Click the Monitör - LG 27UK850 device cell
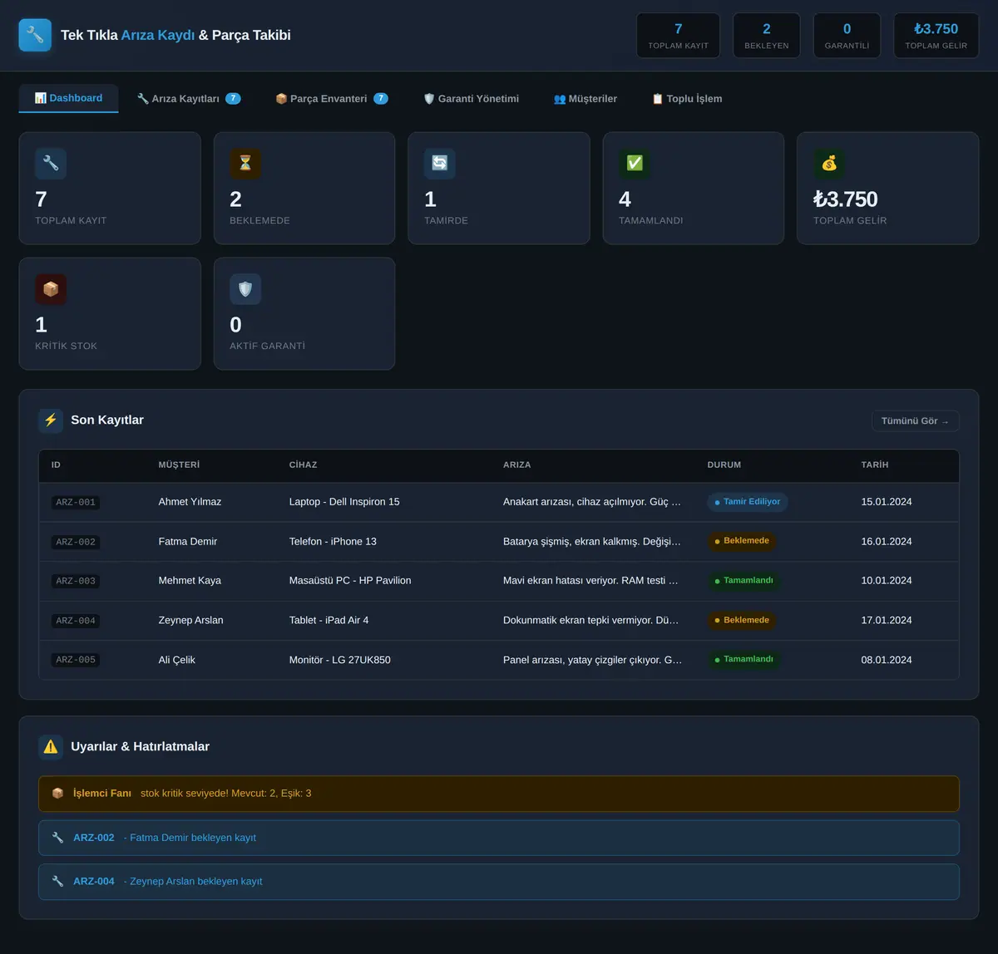998x954 pixels. point(340,661)
